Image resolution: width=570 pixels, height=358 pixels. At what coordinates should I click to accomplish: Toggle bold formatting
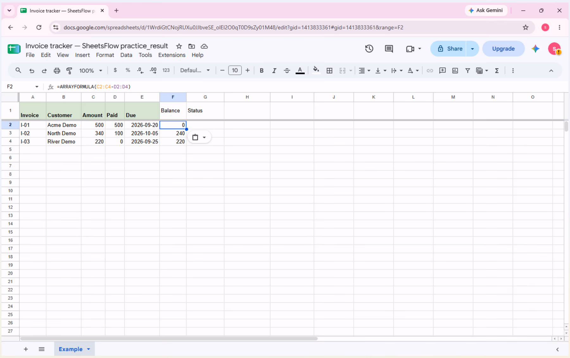[262, 71]
